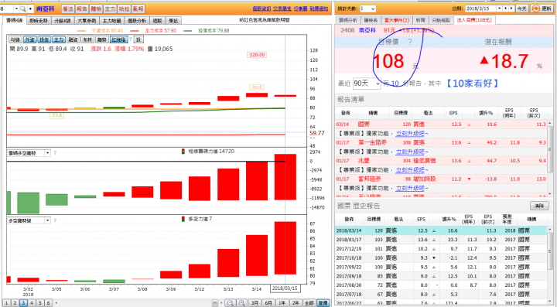Open the 統計天數 dropdown
The width and height of the screenshot is (557, 307).
click(367, 9)
